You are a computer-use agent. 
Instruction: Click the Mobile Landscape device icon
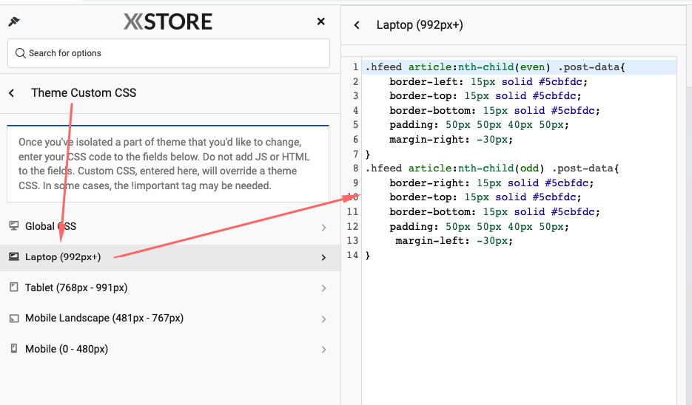[14, 319]
